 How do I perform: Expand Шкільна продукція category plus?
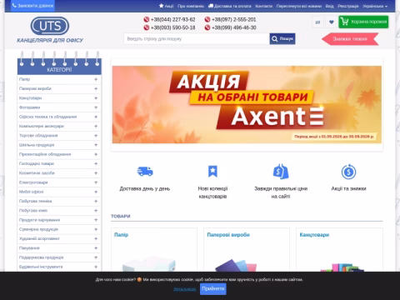pyautogui.click(x=96, y=145)
